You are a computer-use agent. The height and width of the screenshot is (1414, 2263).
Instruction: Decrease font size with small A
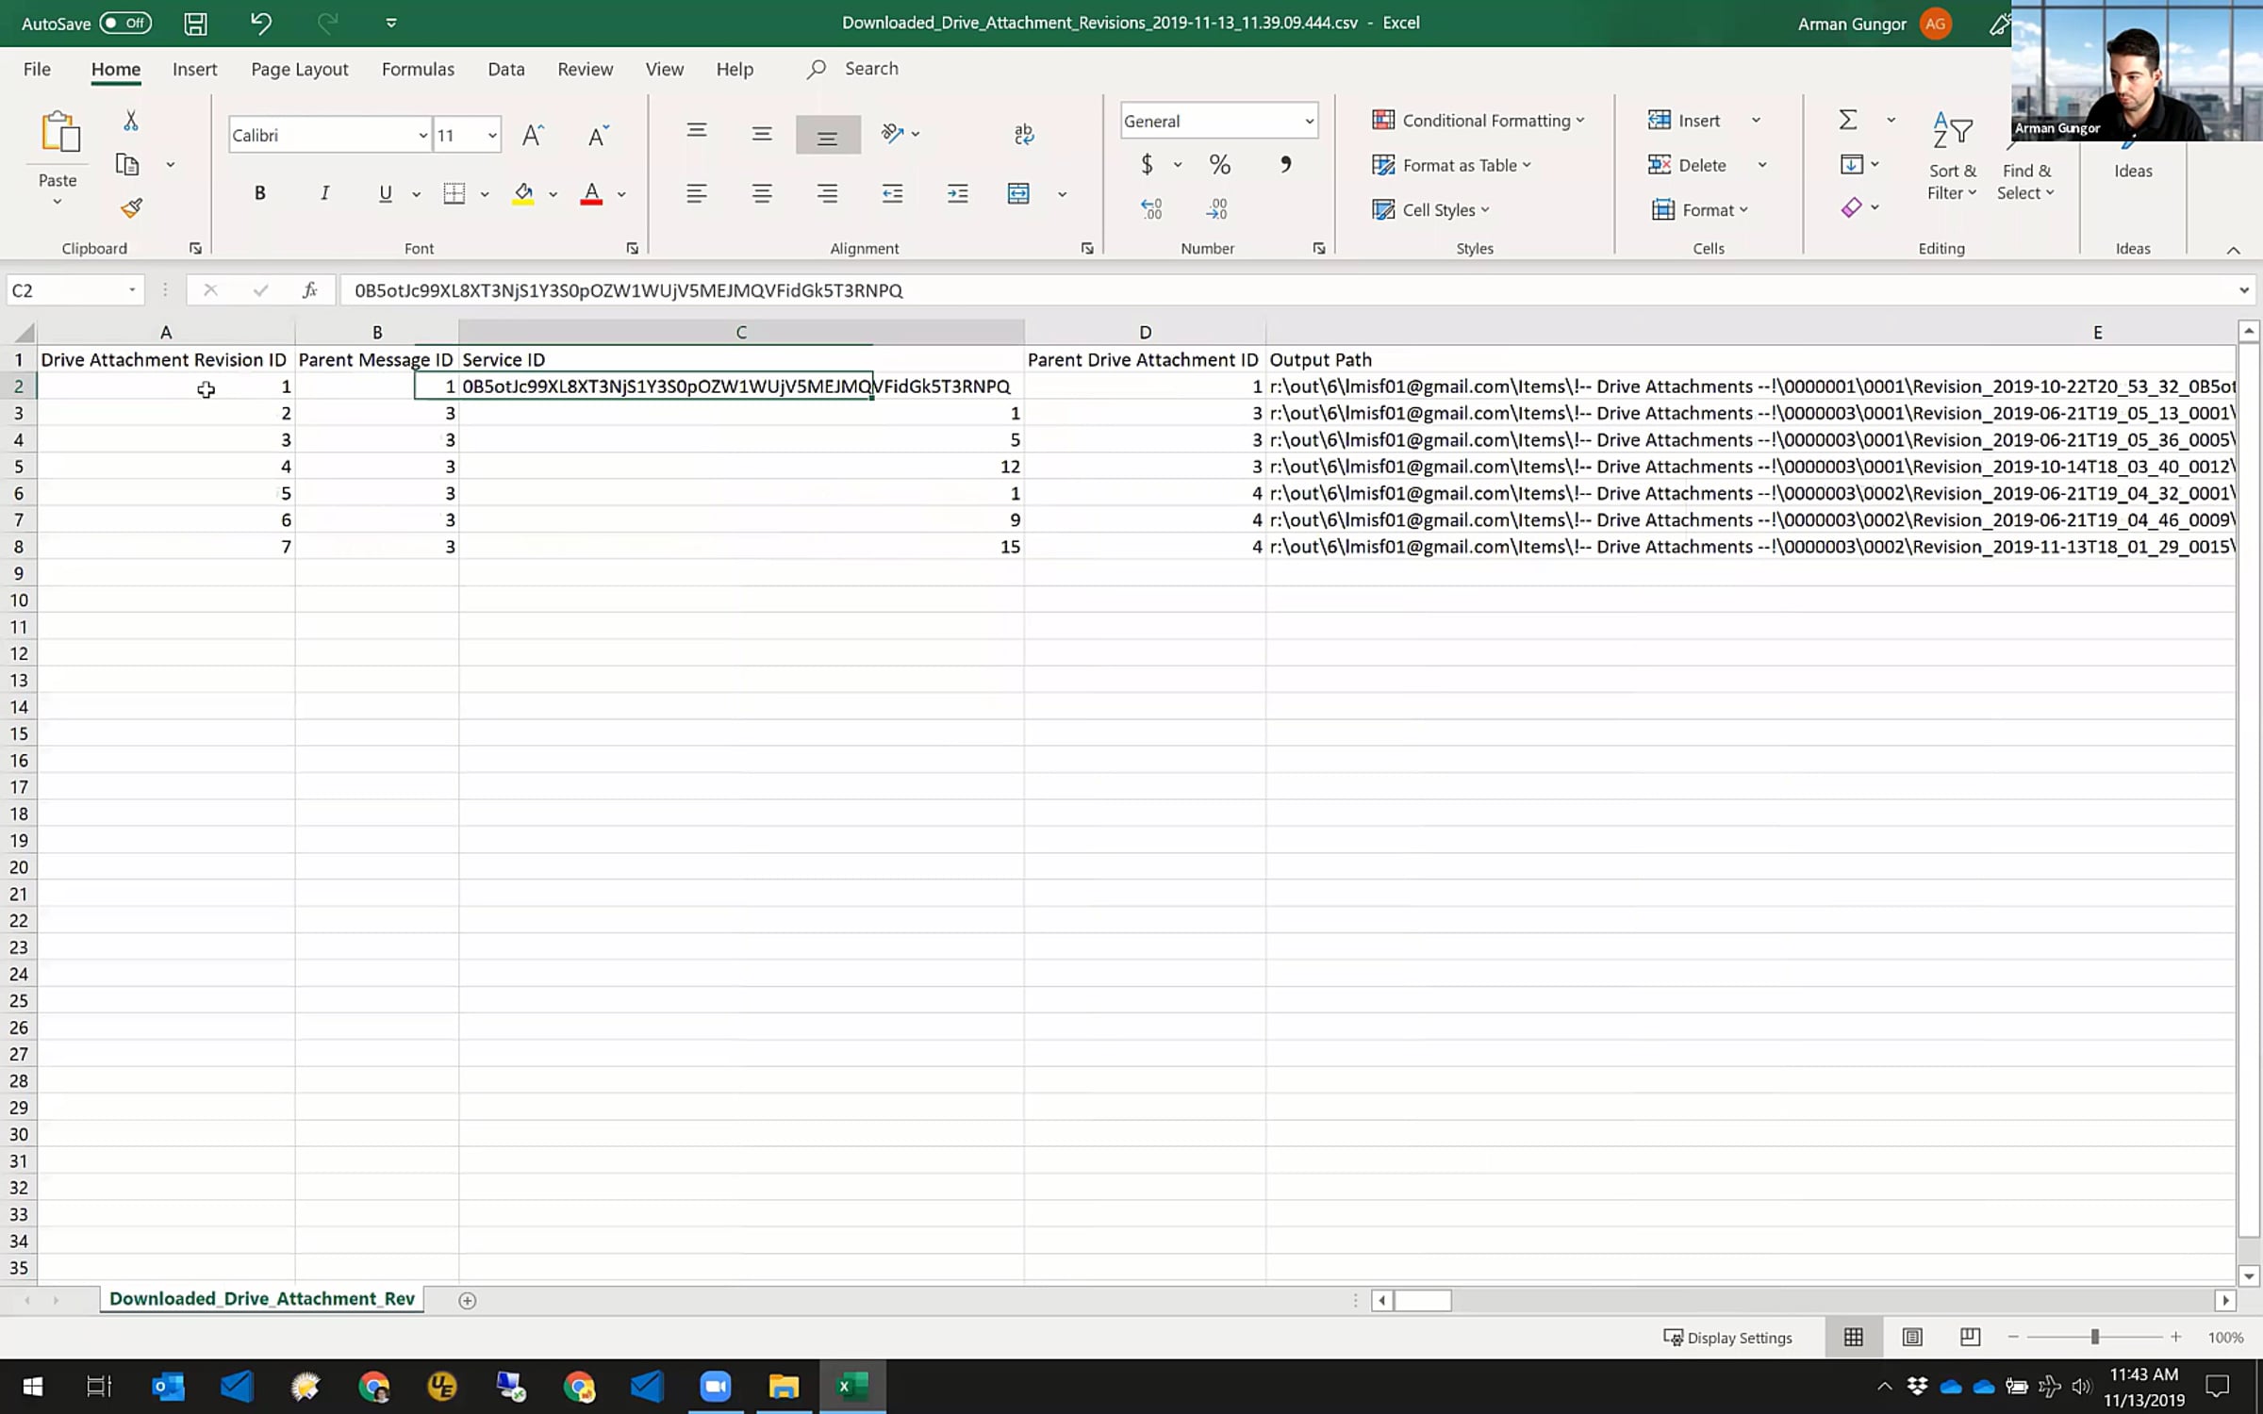click(598, 136)
